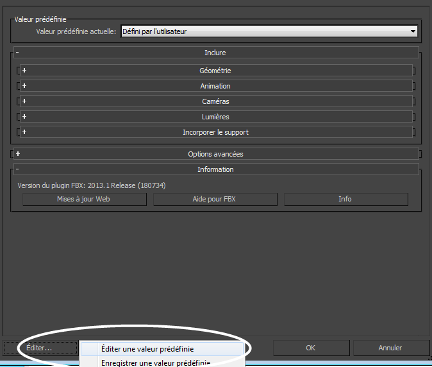Image resolution: width=432 pixels, height=367 pixels.
Task: Click the Mises à jour Web button
Action: 85,199
